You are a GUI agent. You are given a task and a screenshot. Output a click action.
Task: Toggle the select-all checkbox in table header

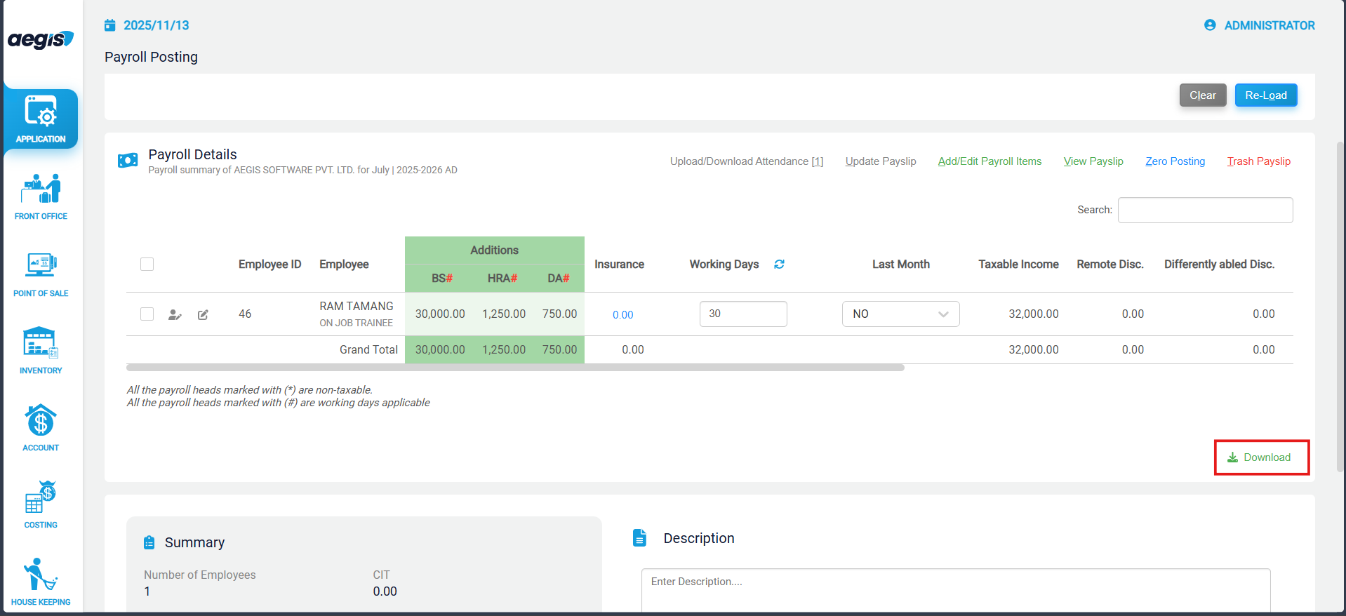pyautogui.click(x=147, y=265)
